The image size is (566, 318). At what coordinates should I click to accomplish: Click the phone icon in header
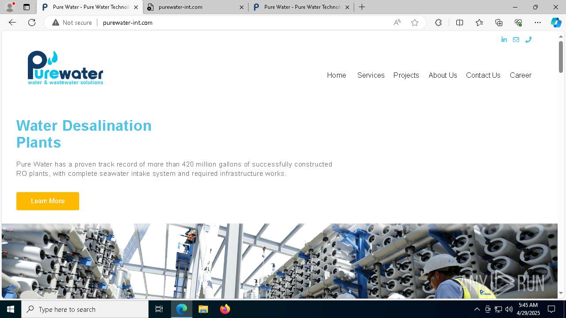point(528,40)
